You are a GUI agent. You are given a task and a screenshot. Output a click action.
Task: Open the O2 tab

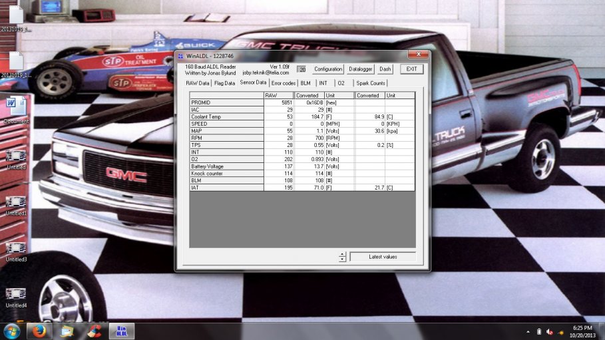coord(341,83)
